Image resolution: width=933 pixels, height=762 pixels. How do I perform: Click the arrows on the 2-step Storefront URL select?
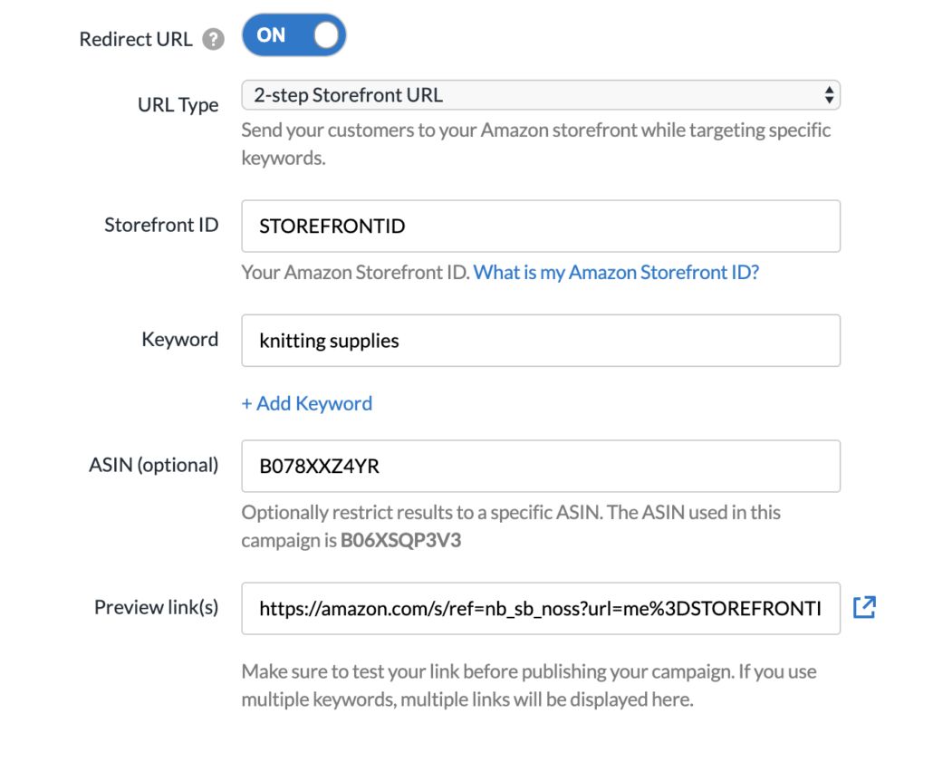(828, 95)
